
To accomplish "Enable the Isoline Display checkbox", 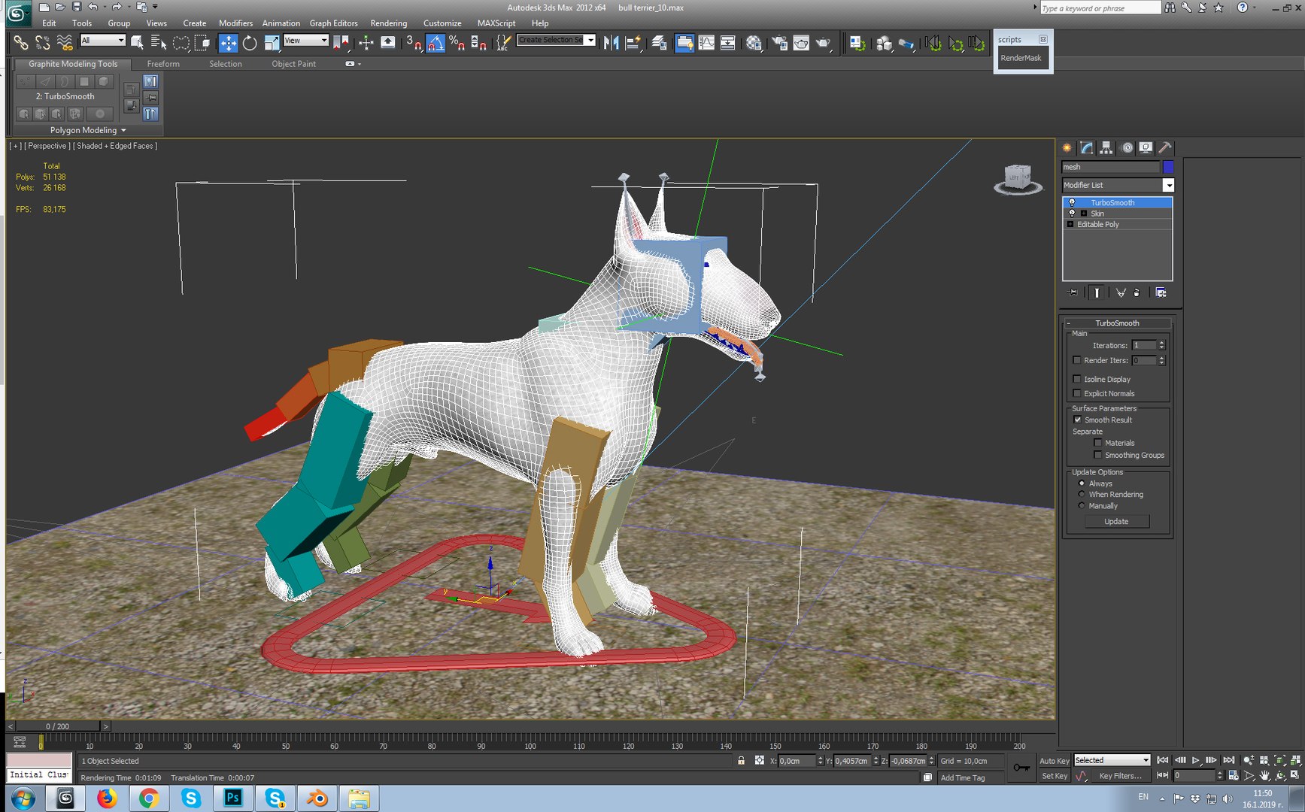I will click(1076, 379).
